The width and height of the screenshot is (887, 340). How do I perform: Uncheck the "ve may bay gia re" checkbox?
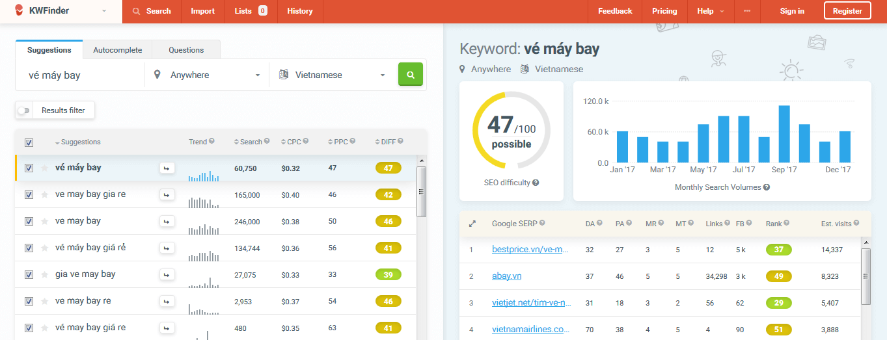click(29, 195)
